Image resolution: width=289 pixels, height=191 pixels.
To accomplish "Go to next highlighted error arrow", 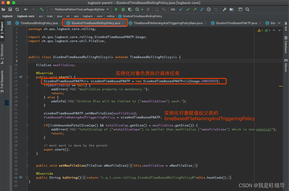I will (280, 30).
